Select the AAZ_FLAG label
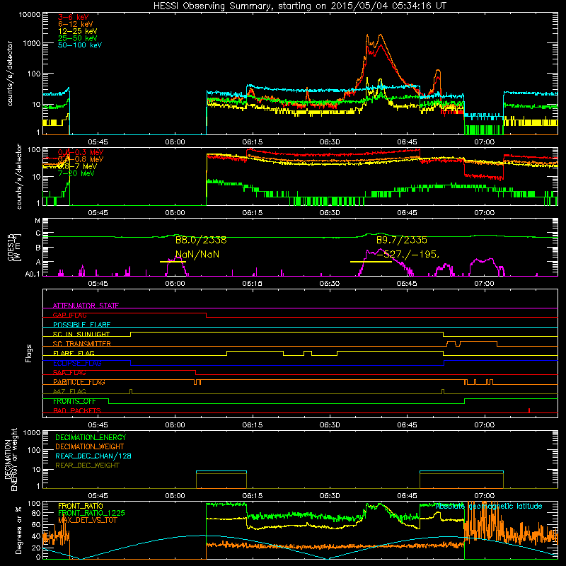Image resolution: width=566 pixels, height=566 pixels. tap(69, 391)
